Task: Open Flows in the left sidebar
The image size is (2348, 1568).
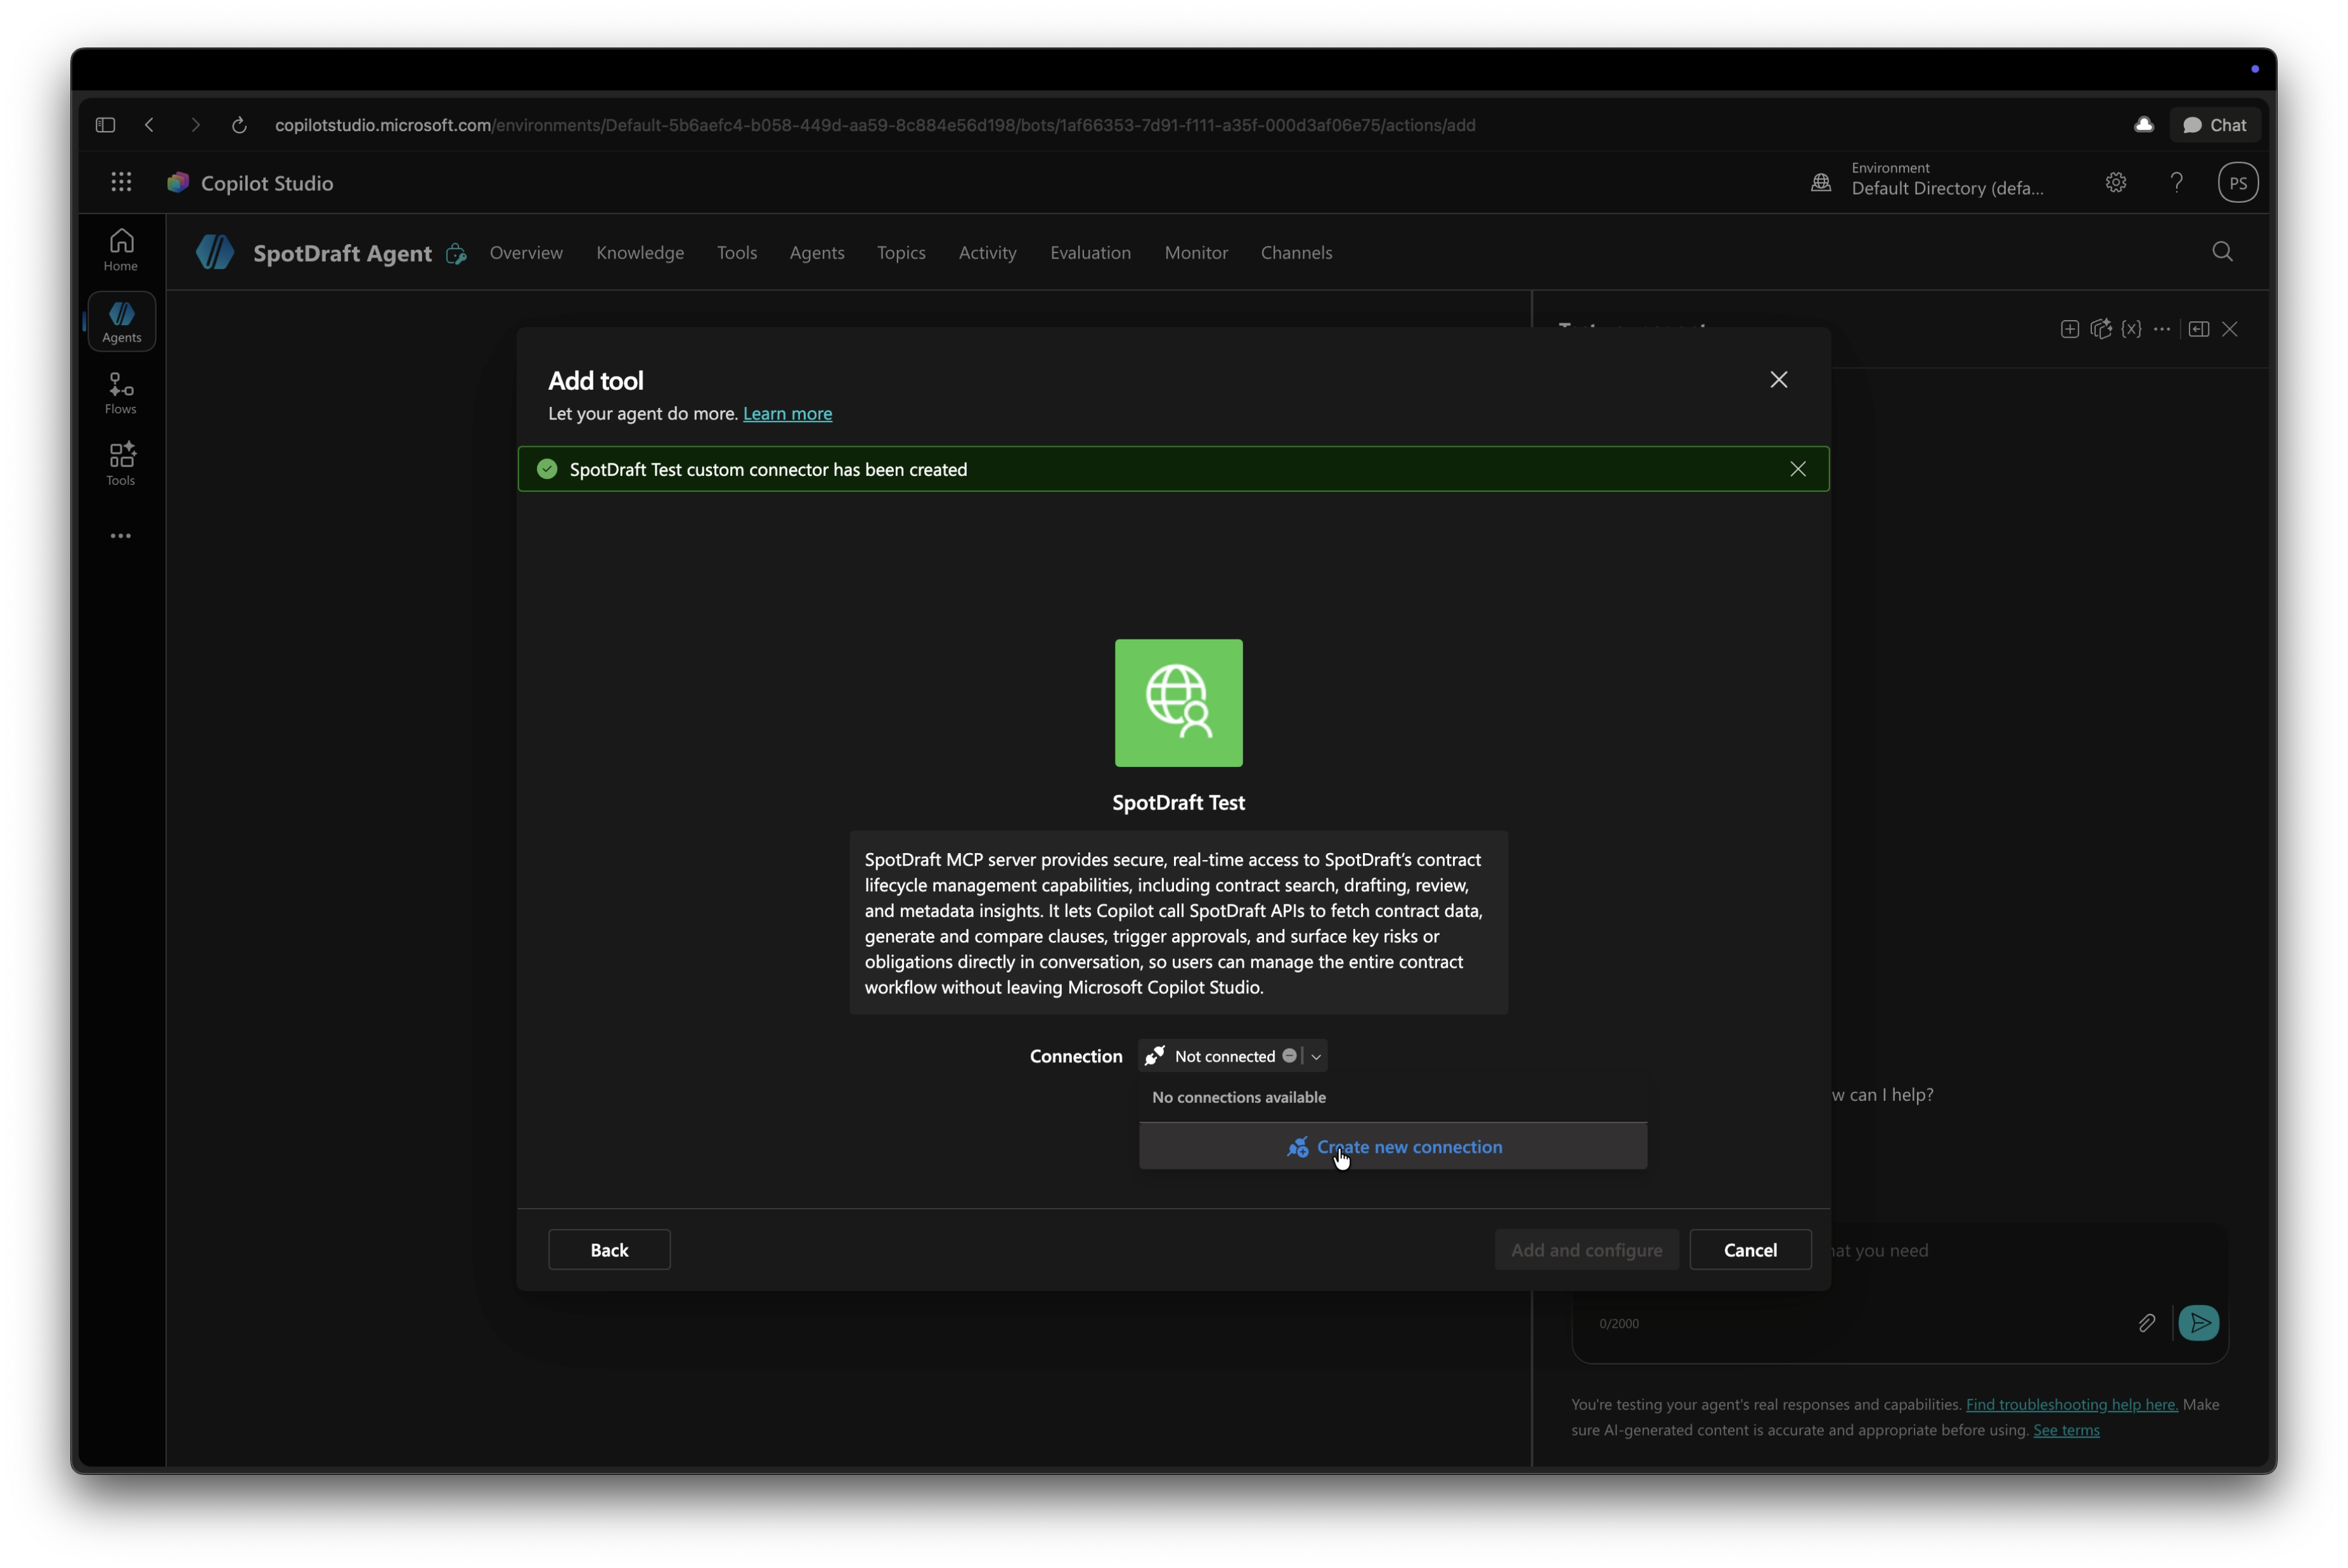Action: tap(121, 393)
